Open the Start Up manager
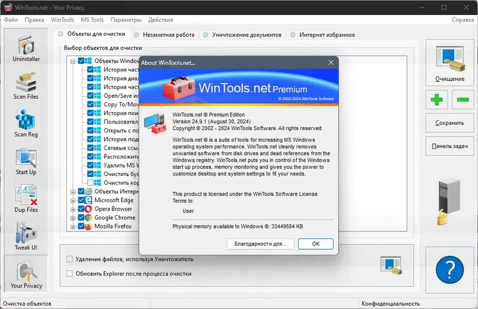Viewport: 478px width, 309px height. click(x=26, y=161)
